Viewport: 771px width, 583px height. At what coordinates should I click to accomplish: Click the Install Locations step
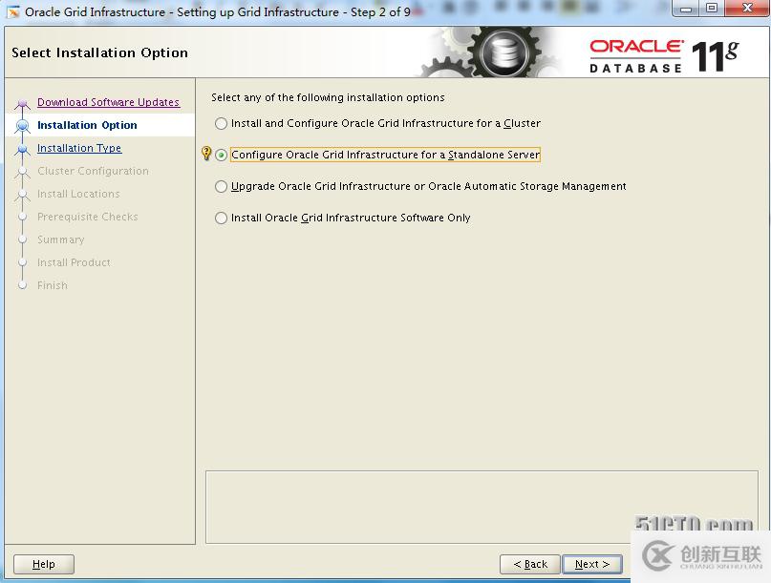pyautogui.click(x=78, y=194)
